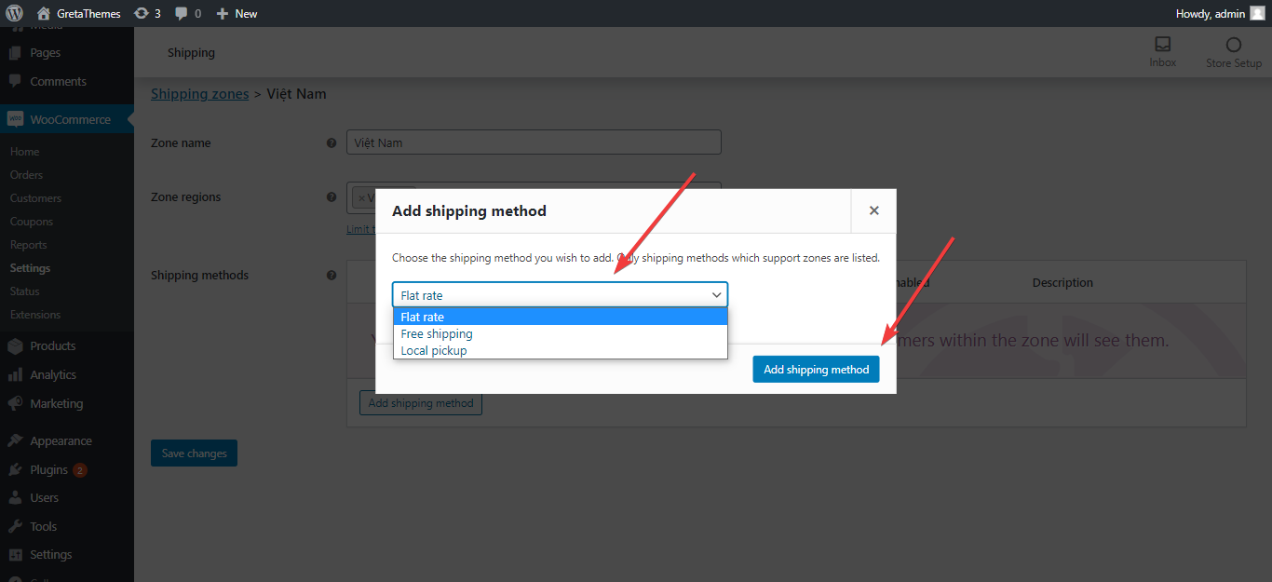Image resolution: width=1272 pixels, height=582 pixels.
Task: Click the Users person icon
Action: click(15, 498)
